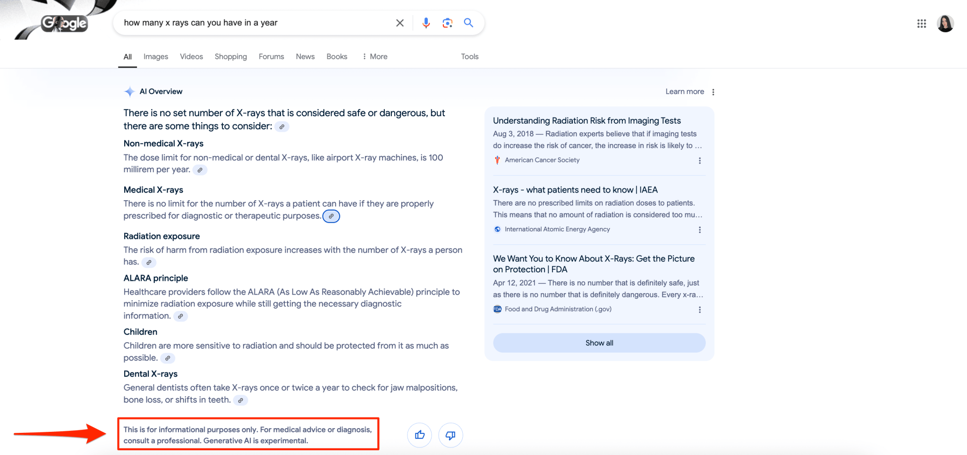Open the News results tab

tap(305, 56)
